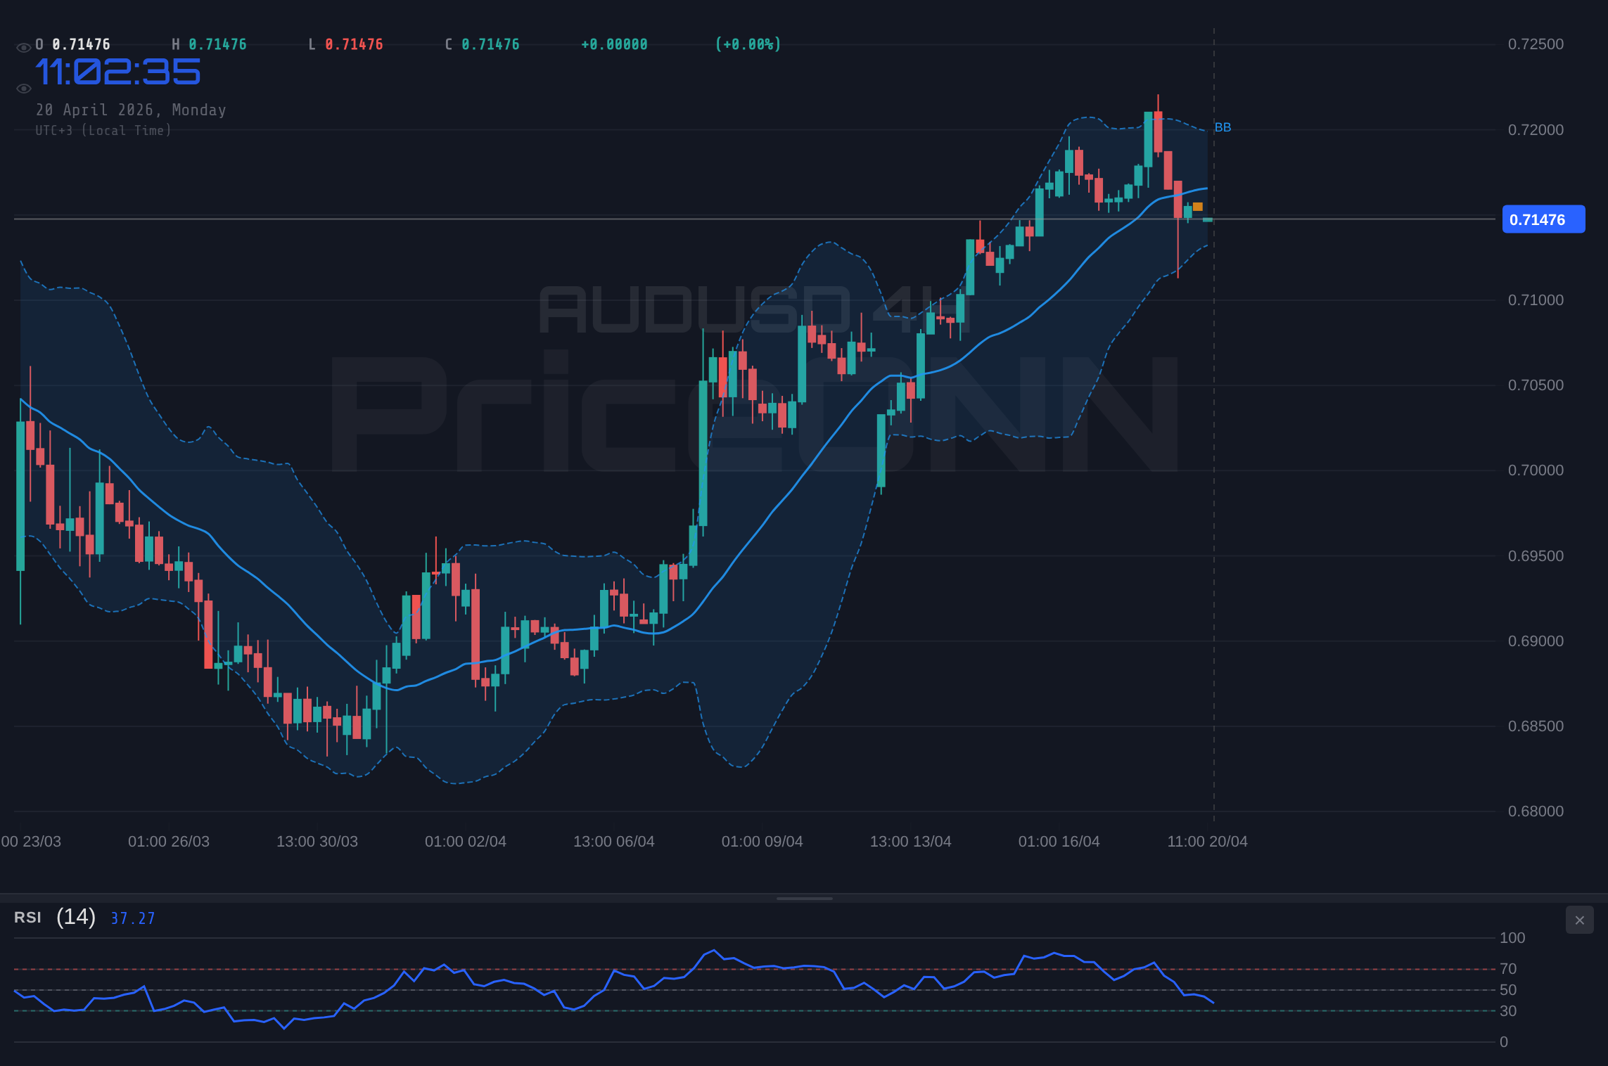Click the 0.68500 price axis label
The width and height of the screenshot is (1608, 1066).
[x=1536, y=726]
